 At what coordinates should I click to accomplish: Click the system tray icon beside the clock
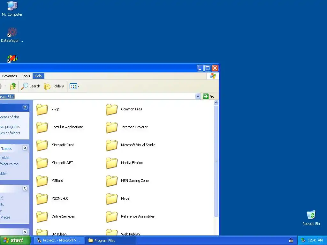303,241
